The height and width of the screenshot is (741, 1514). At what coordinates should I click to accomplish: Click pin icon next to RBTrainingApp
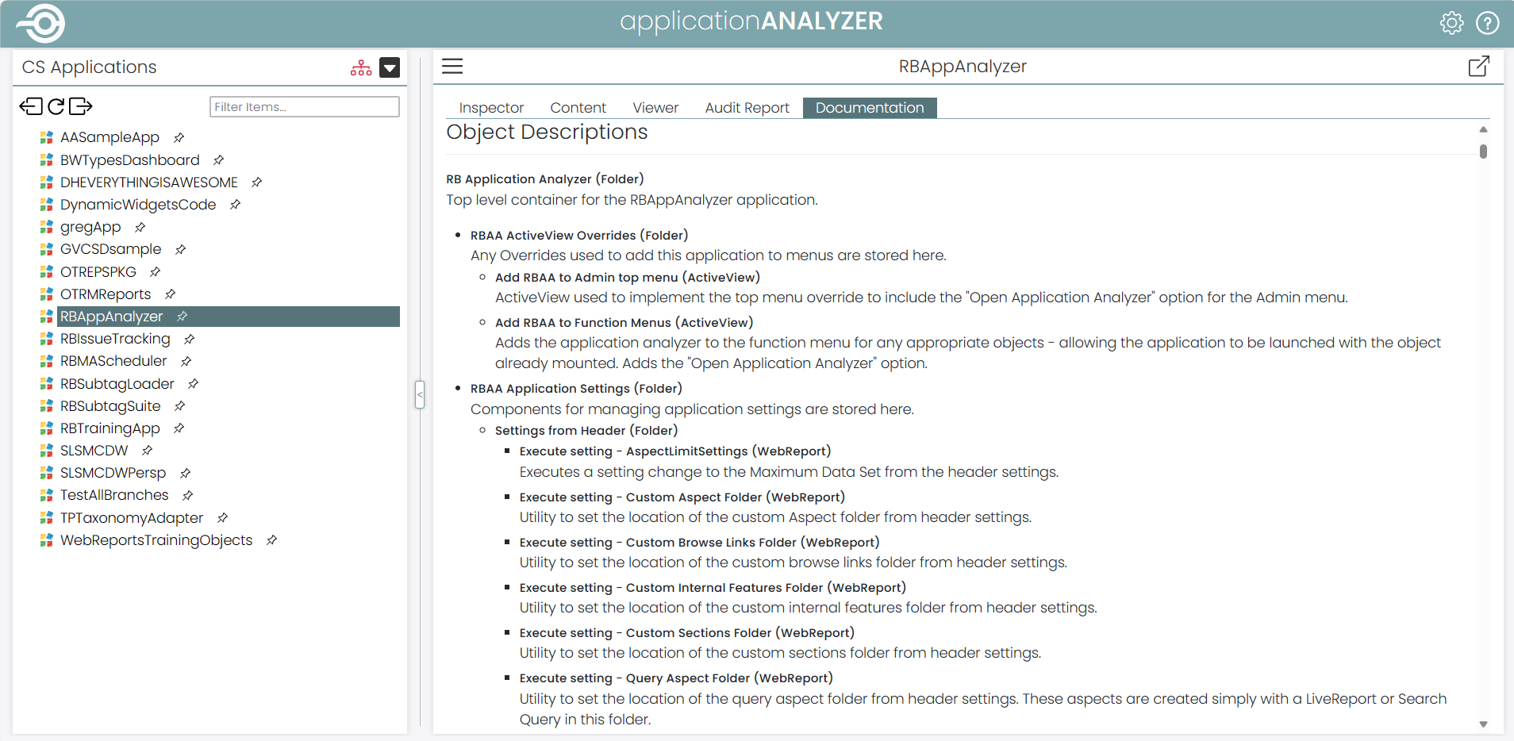pyautogui.click(x=179, y=428)
